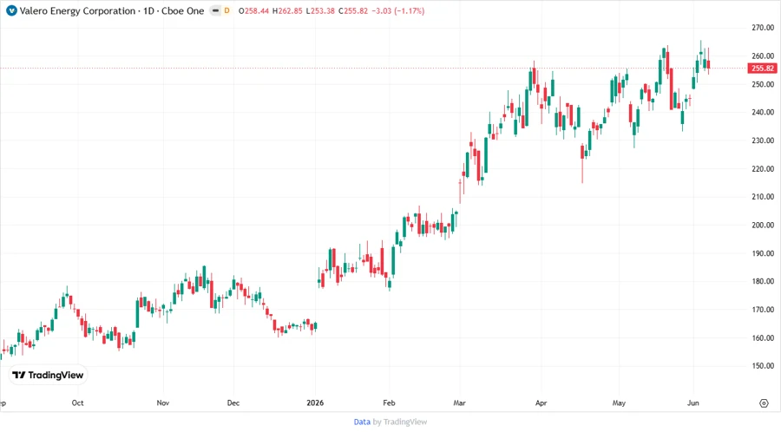Click the open value O258.44
This screenshot has height=432, width=781.
254,11
